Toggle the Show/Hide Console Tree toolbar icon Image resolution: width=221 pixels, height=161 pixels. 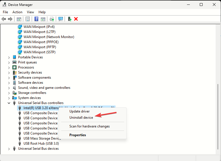(x=19, y=19)
